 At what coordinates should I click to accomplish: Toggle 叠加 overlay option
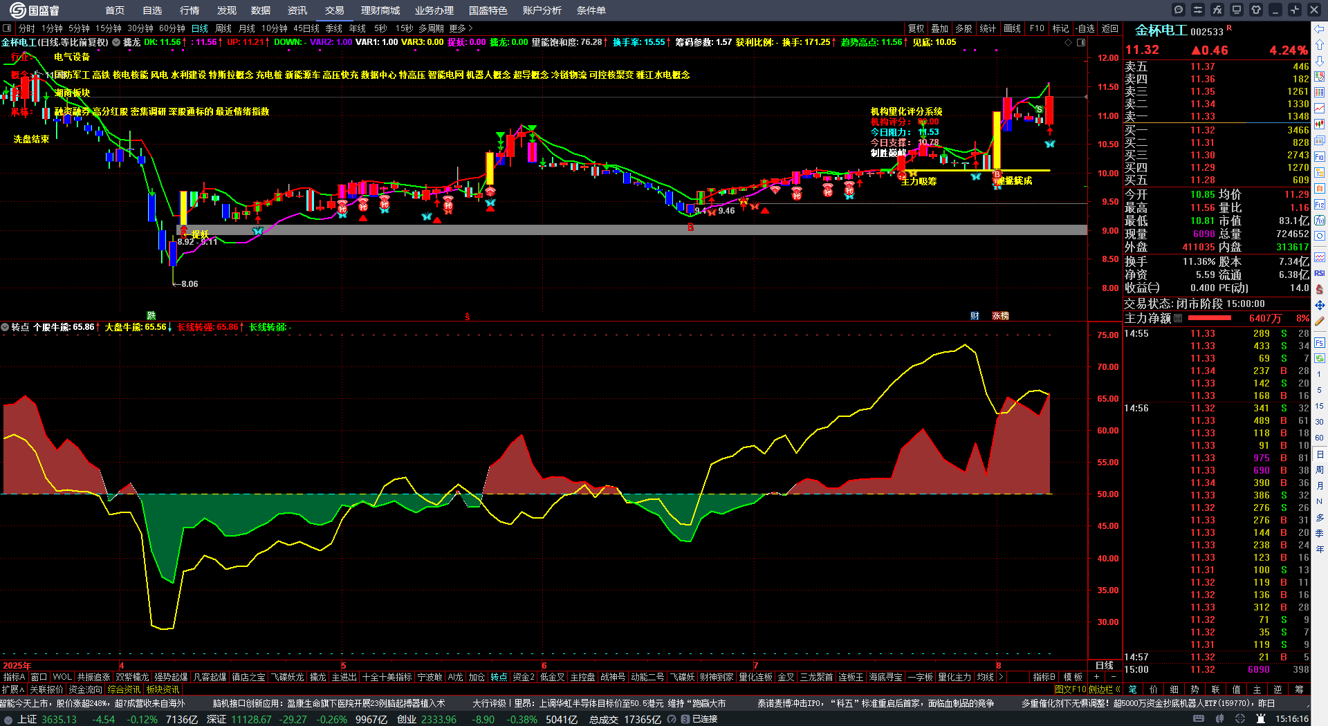tap(939, 28)
